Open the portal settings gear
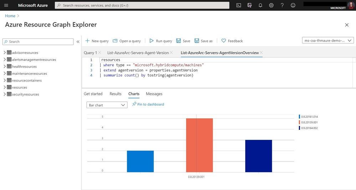Viewport: 356px width, 190px height. click(271, 5)
